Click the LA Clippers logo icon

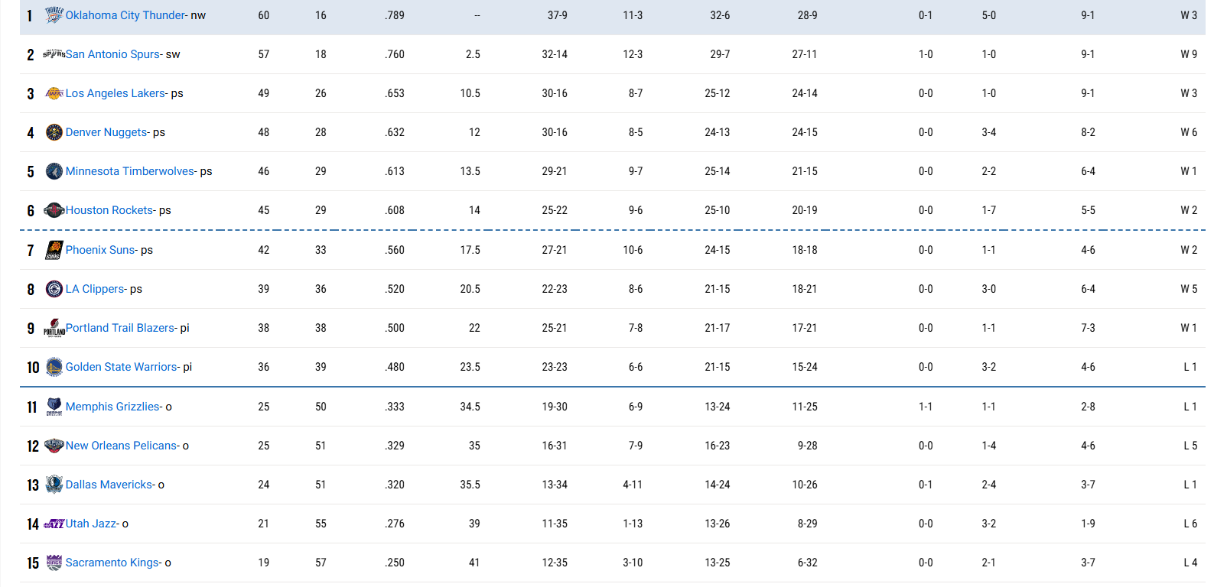click(54, 289)
